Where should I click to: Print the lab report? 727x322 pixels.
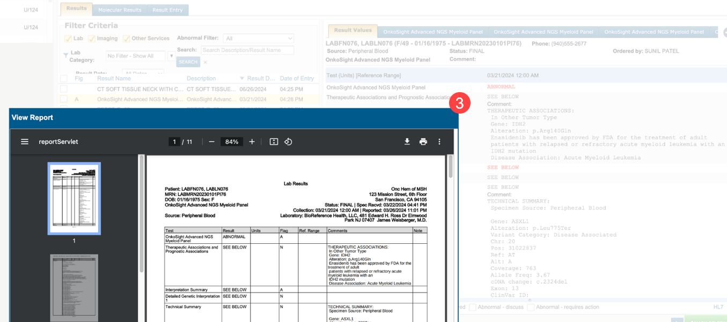(x=423, y=142)
